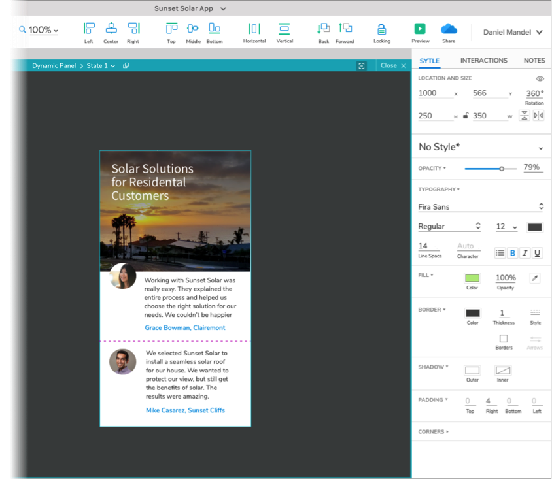Open the Border color swatch

(x=472, y=313)
